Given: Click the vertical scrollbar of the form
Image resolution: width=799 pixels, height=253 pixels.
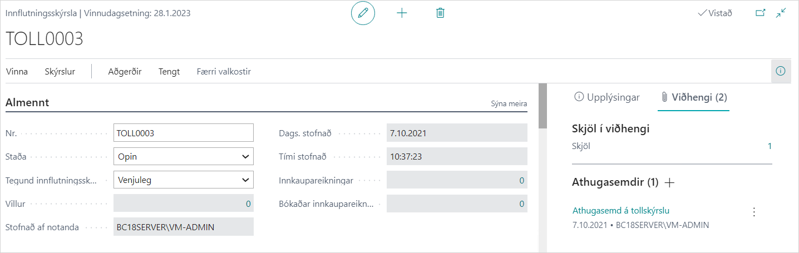Looking at the screenshot, I should [x=542, y=106].
